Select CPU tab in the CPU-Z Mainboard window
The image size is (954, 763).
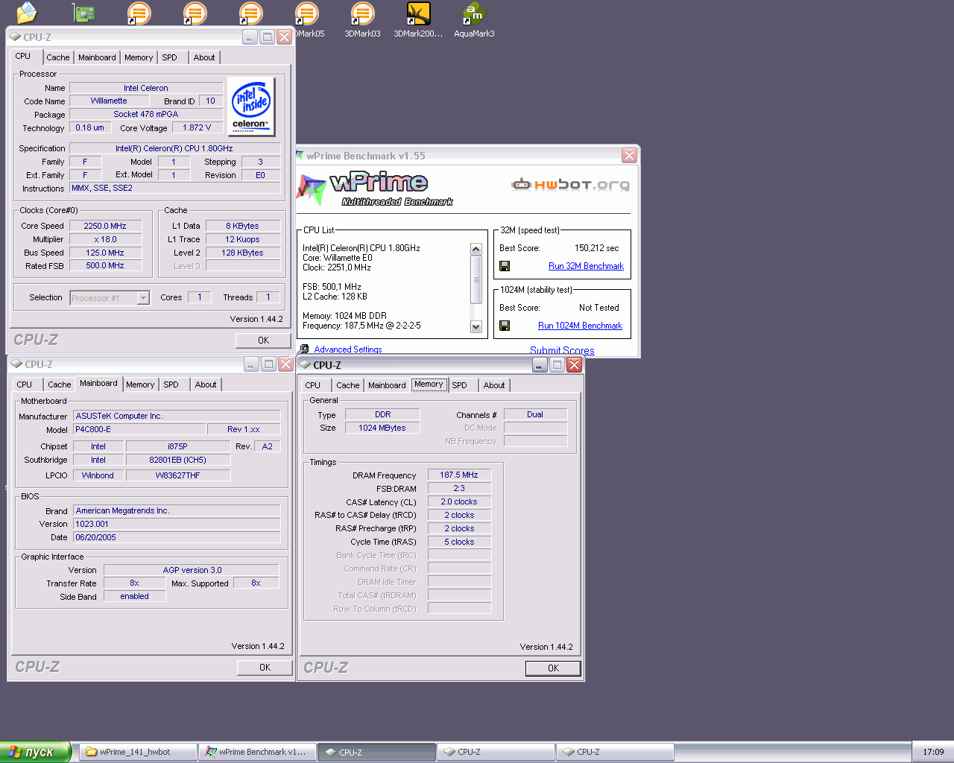[x=25, y=384]
